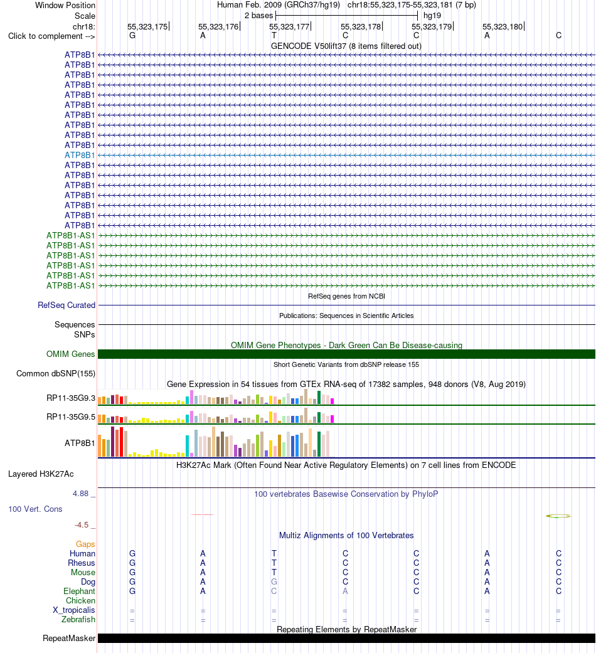The image size is (596, 653).
Task: Open '100 vertebrates Basewise Conservation by PhyloP' title
Action: pyautogui.click(x=346, y=494)
